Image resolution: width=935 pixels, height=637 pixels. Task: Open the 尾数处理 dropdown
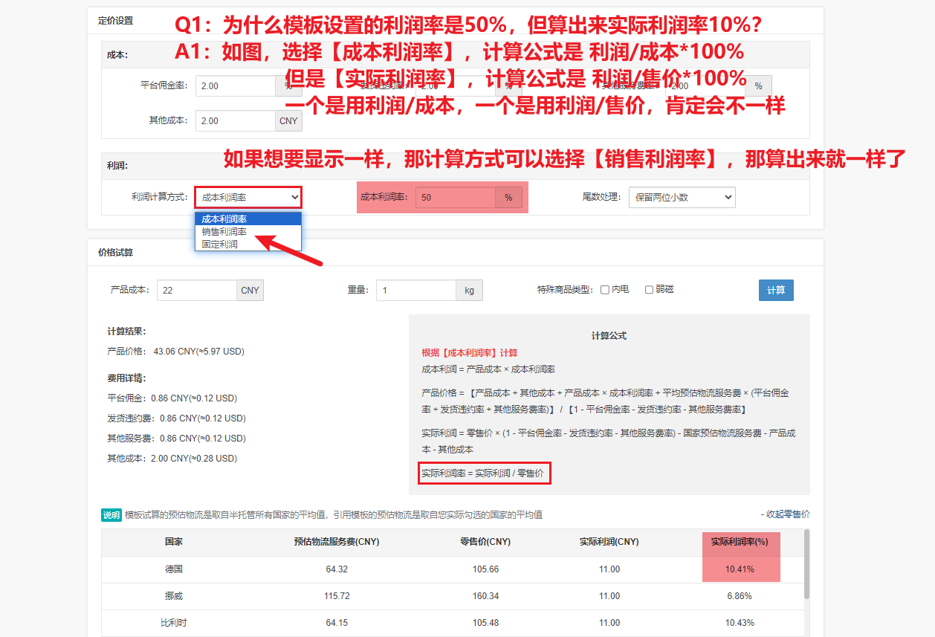[x=682, y=197]
